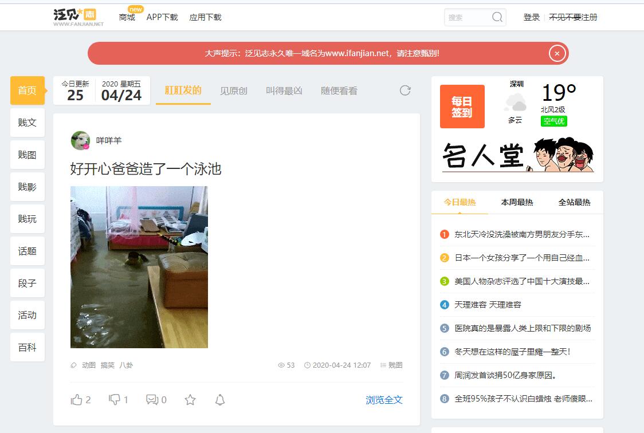
Task: Click the 登录 login link
Action: pos(531,17)
